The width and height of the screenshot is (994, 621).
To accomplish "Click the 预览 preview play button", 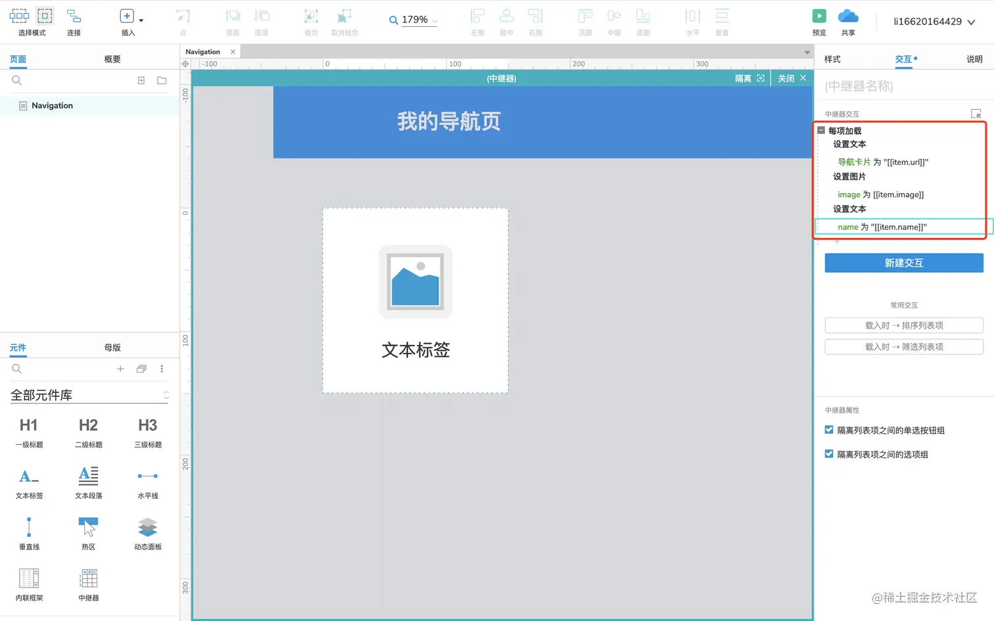I will tap(819, 16).
